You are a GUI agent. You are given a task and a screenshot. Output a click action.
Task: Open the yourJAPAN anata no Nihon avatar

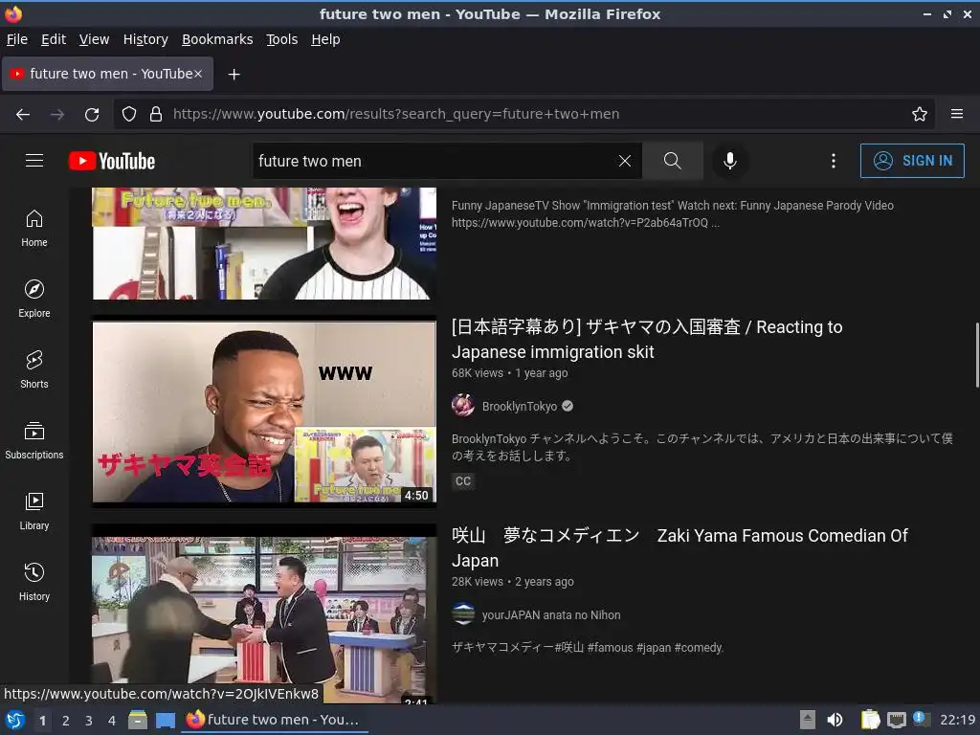tap(463, 614)
